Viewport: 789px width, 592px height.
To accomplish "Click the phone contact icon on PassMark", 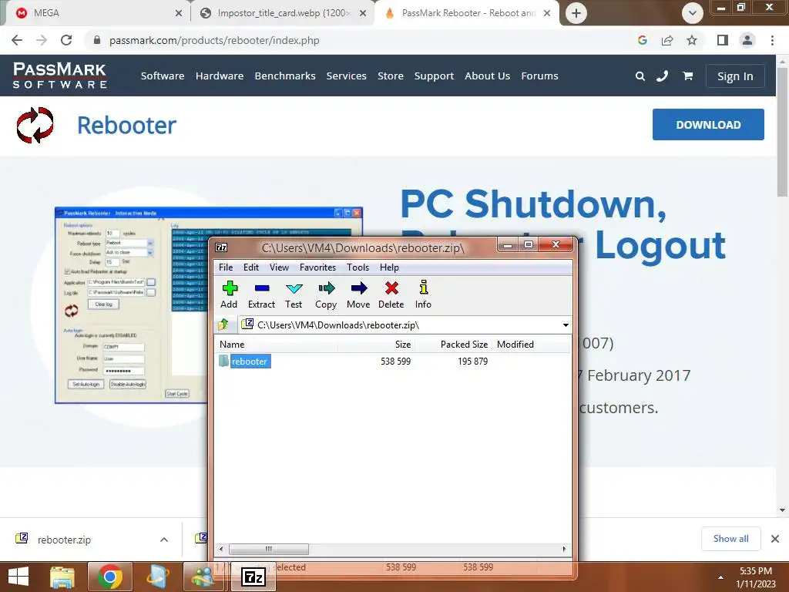I will pyautogui.click(x=662, y=76).
